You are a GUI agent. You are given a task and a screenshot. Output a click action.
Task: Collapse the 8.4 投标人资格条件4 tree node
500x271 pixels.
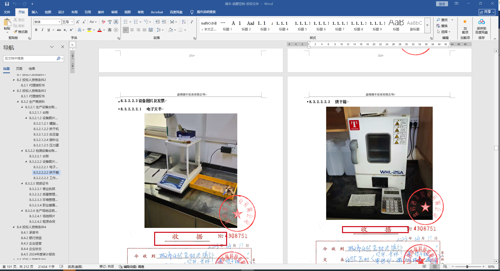tap(14, 227)
